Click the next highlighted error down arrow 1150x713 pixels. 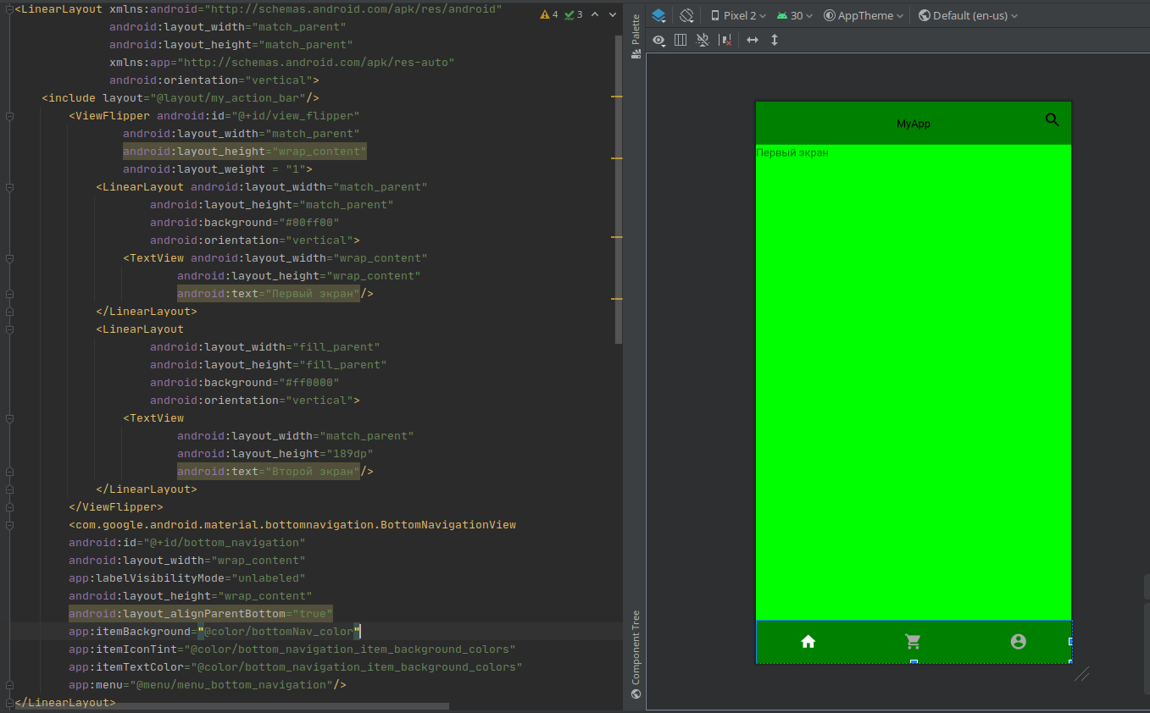point(613,14)
